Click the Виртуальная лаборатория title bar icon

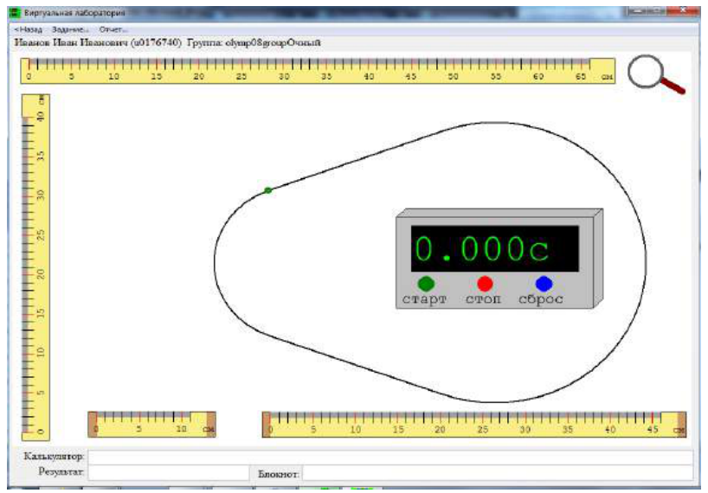pyautogui.click(x=16, y=13)
